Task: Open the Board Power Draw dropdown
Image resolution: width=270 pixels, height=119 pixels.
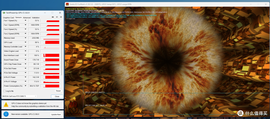Action: tap(25, 60)
